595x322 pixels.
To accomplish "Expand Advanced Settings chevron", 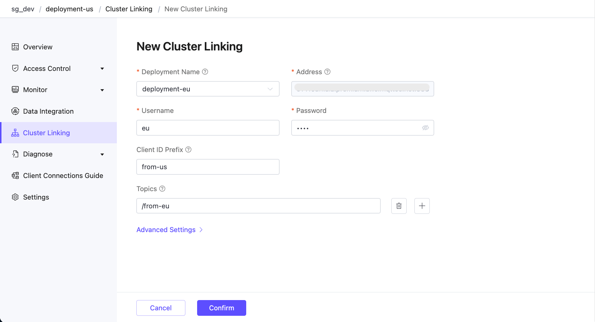I will pyautogui.click(x=201, y=230).
